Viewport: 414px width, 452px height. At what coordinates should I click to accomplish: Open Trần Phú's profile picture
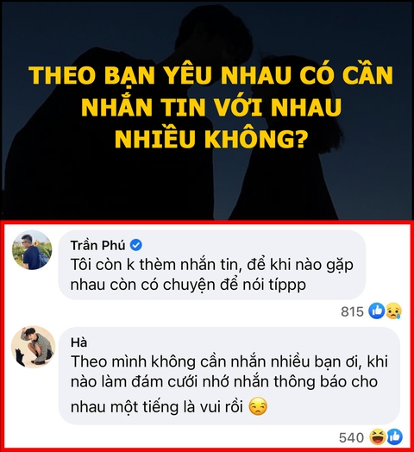tap(32, 250)
